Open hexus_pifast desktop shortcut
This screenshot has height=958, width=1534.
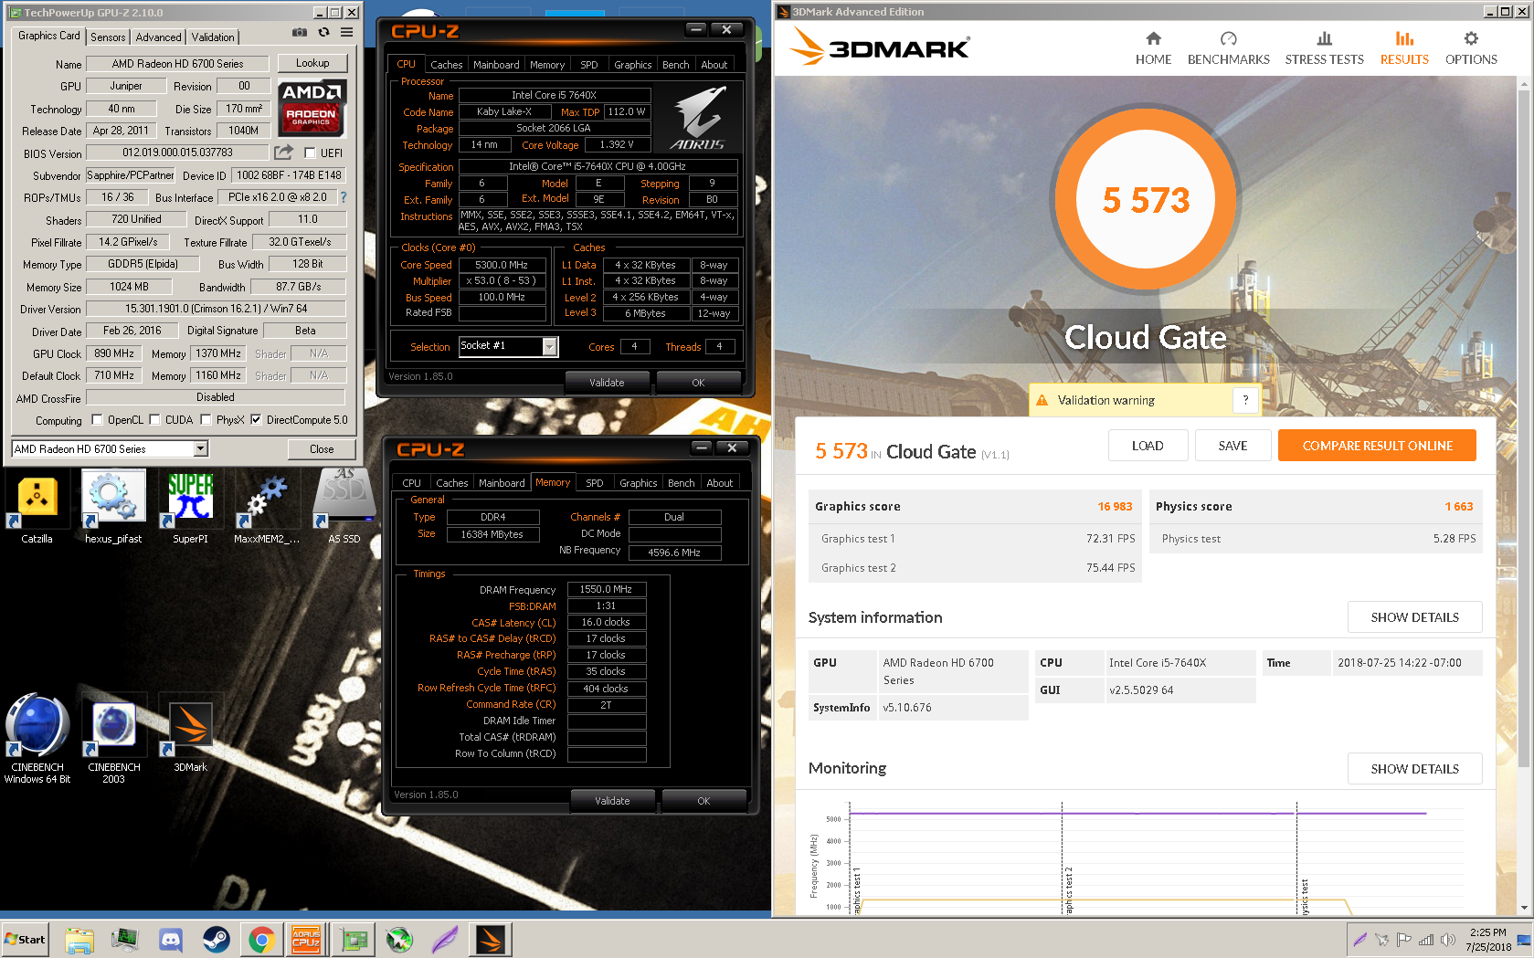pos(113,508)
